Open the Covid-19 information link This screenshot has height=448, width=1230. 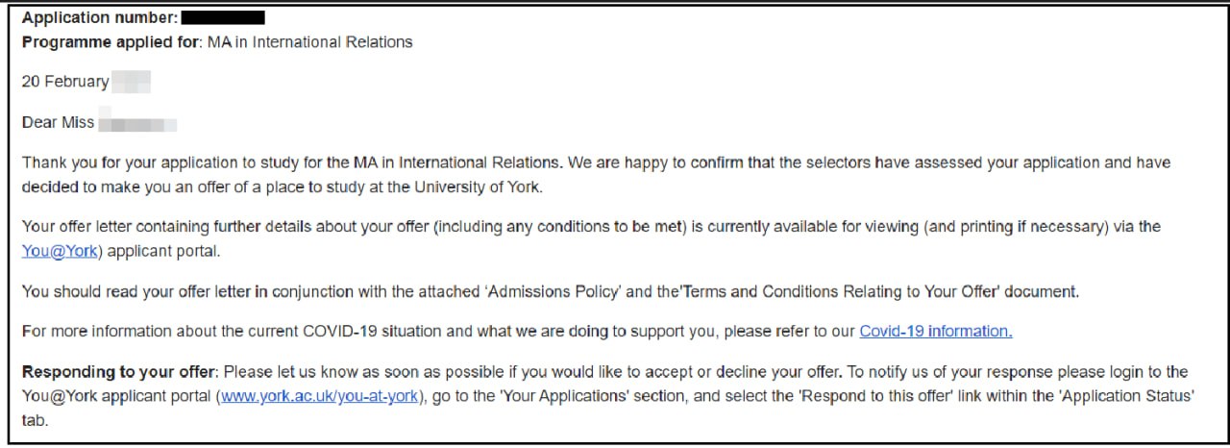click(935, 331)
